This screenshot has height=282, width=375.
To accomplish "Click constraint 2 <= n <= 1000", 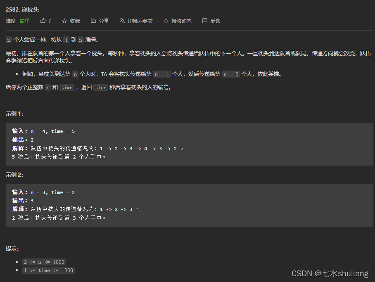I will pos(44,262).
